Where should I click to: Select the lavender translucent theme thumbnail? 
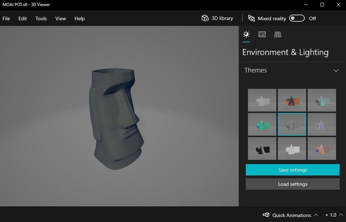(x=322, y=124)
